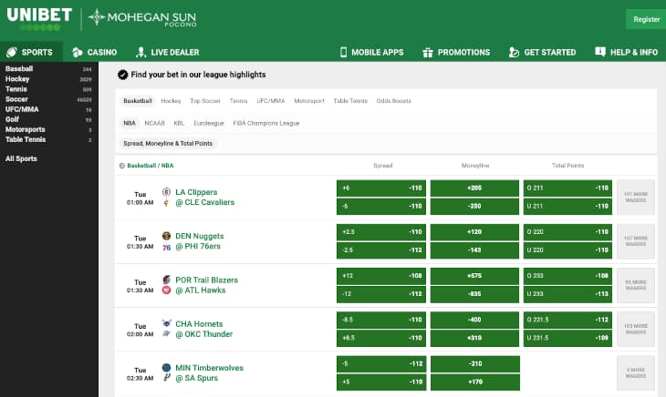Bet PHI 76ers -2.5 spread

point(381,250)
